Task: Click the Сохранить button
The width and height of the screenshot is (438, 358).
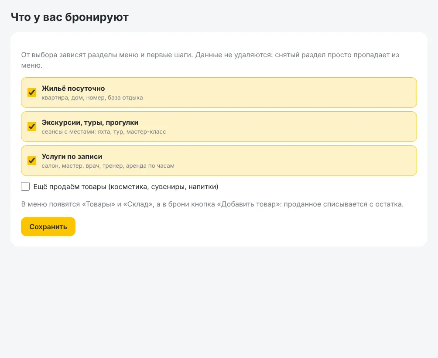Action: [x=48, y=227]
